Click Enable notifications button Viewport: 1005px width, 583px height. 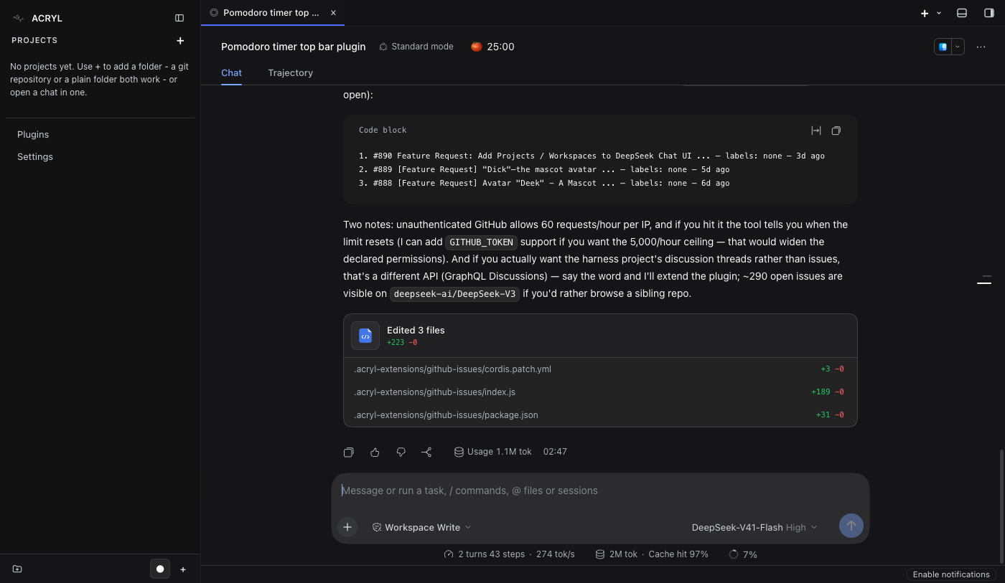tap(951, 574)
